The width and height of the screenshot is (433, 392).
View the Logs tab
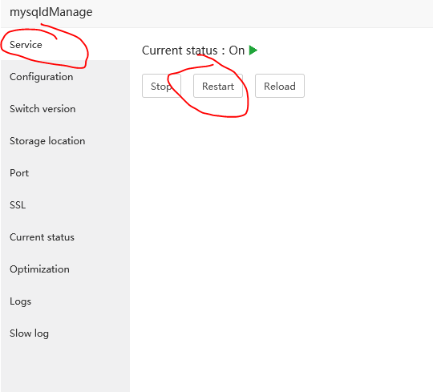(x=65, y=301)
